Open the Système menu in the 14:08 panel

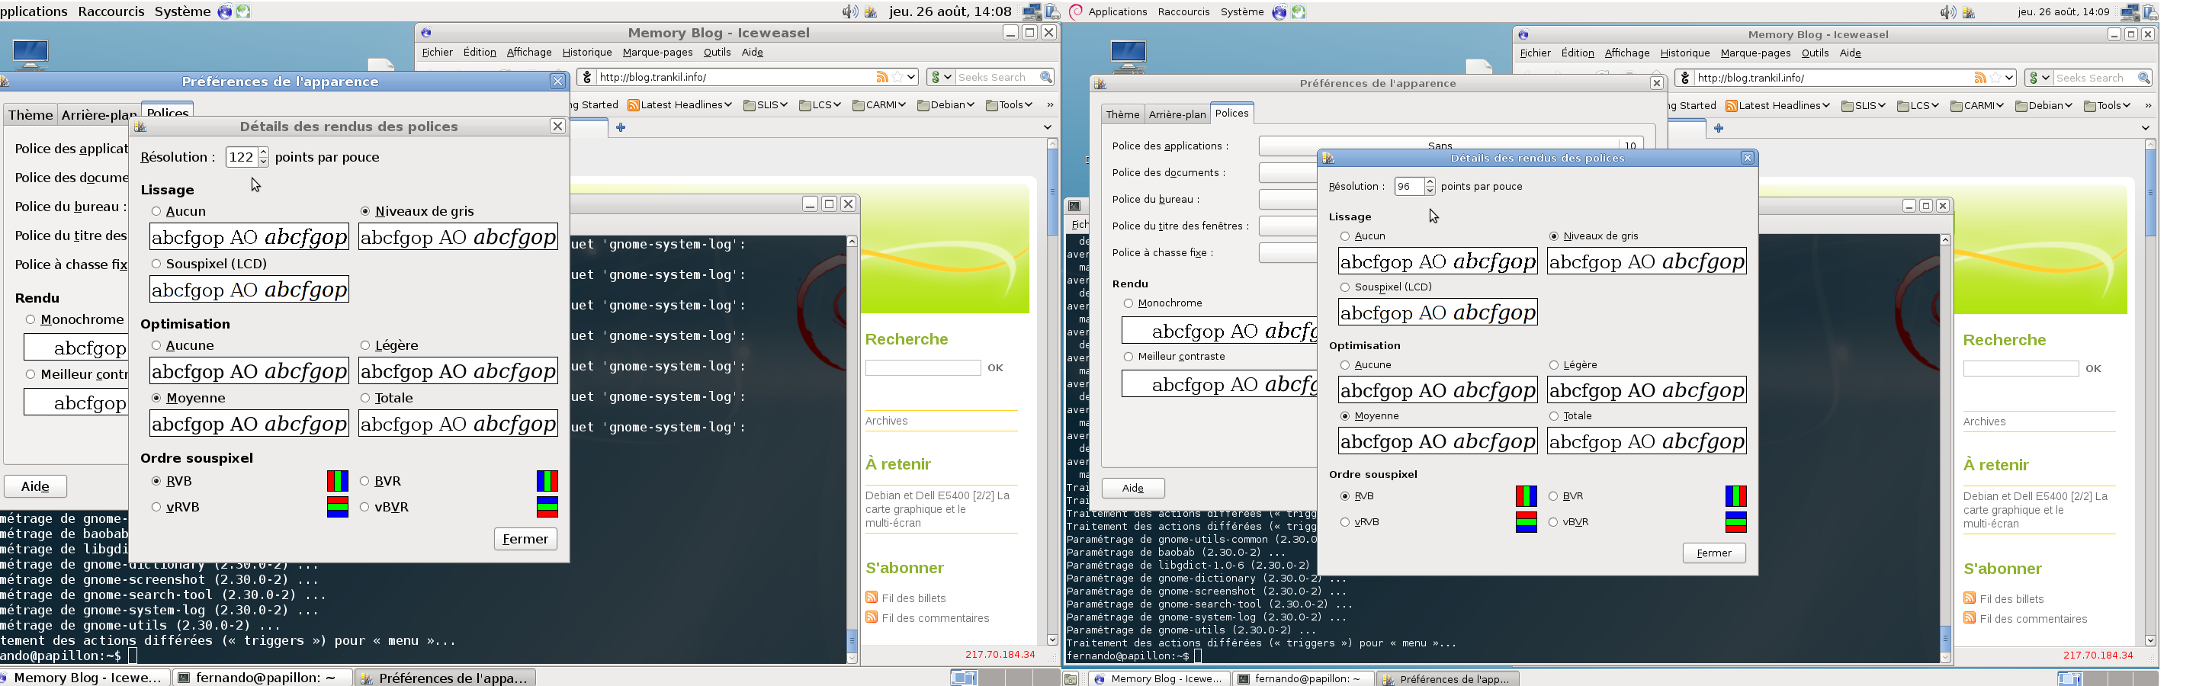click(182, 11)
